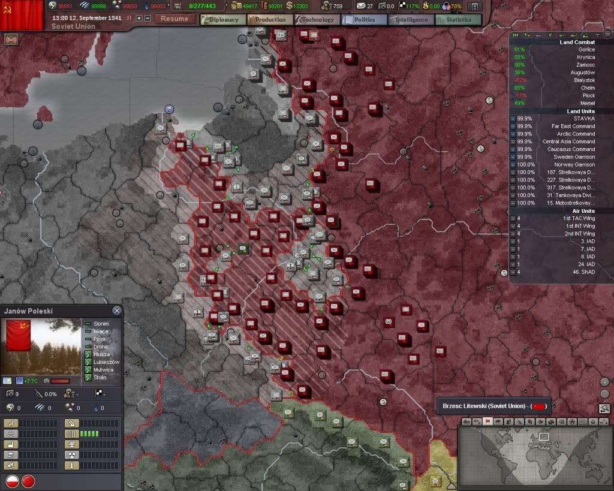Expand the STAVKA unit entry
Image resolution: width=614 pixels, height=491 pixels.
coord(513,119)
